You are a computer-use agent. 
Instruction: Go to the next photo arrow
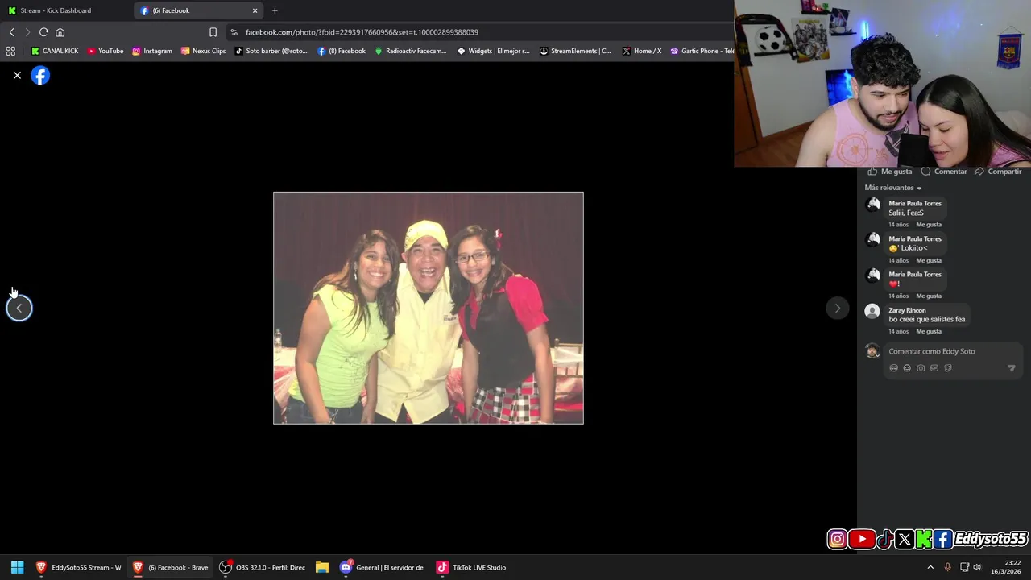tap(837, 308)
